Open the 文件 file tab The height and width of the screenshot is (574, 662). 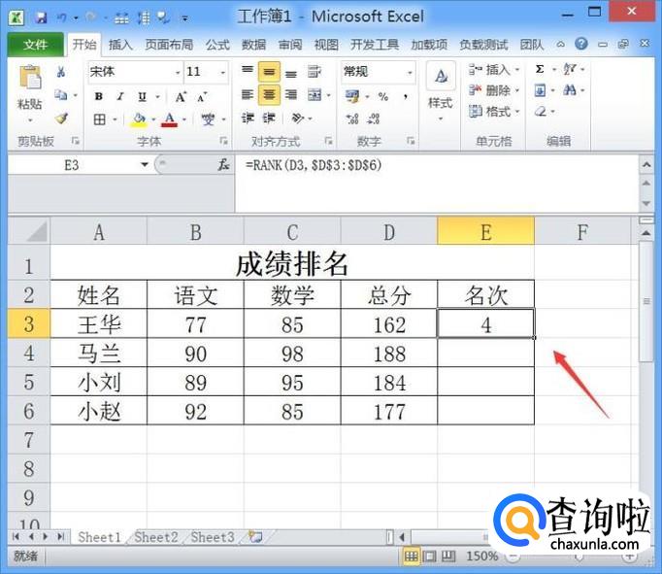pos(36,45)
